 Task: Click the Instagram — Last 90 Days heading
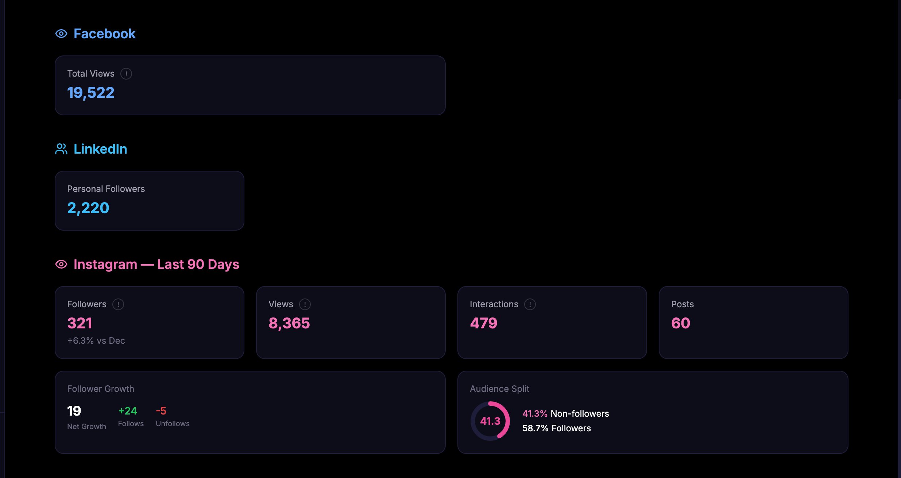pos(156,264)
